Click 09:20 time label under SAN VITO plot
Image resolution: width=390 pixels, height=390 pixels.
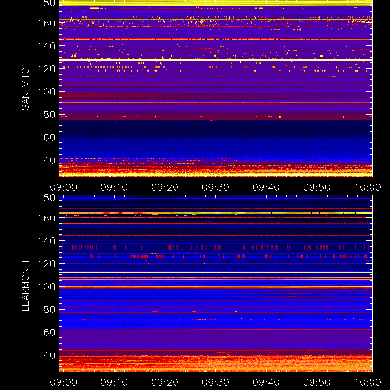(x=165, y=187)
